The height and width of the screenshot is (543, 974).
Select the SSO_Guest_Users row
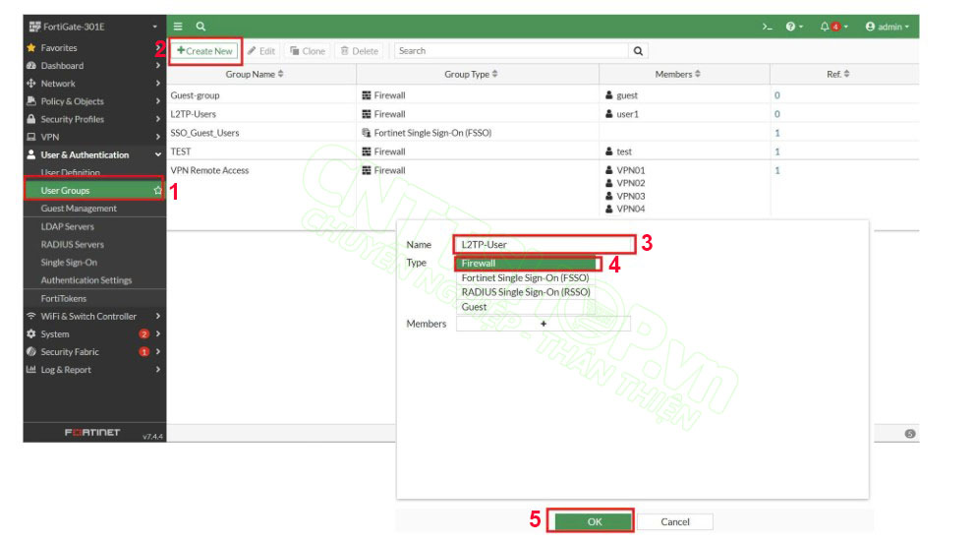[543, 133]
